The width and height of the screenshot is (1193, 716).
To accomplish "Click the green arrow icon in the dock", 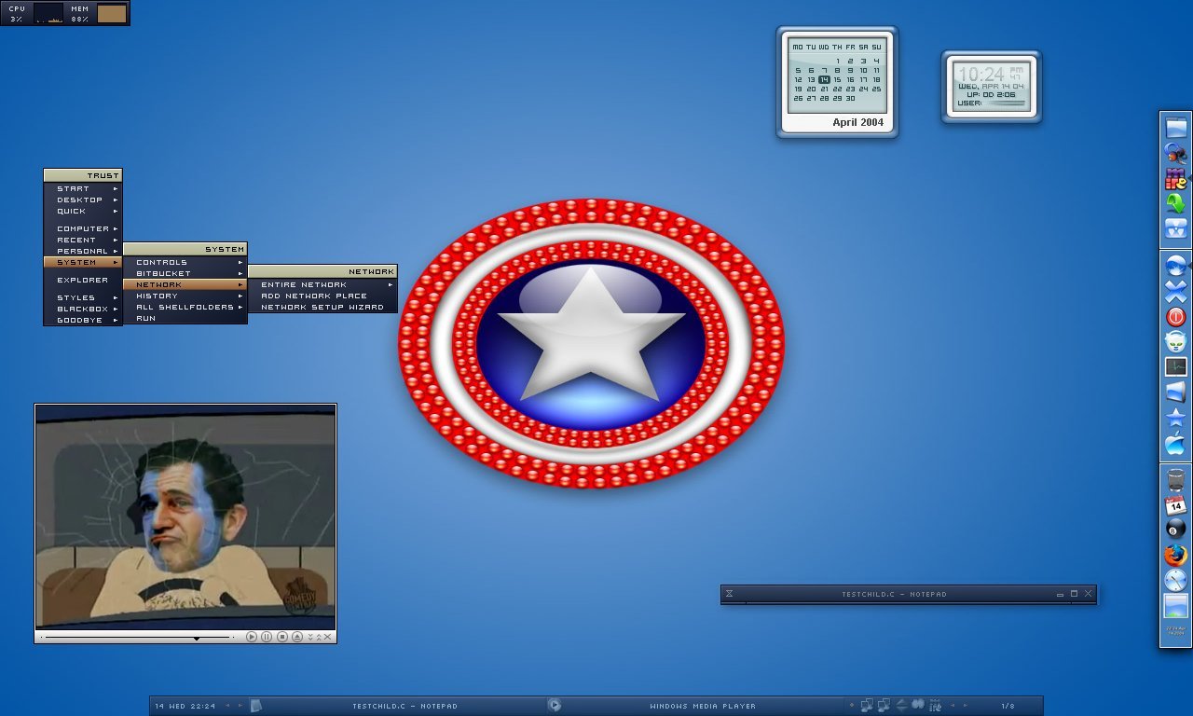I will 1175,203.
